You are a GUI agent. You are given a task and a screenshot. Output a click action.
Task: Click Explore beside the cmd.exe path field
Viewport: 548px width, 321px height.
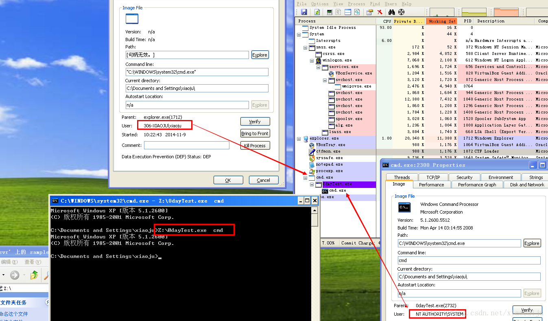(532, 243)
